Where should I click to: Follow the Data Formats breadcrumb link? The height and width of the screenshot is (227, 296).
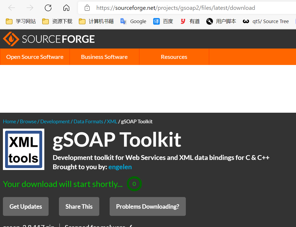pos(88,121)
